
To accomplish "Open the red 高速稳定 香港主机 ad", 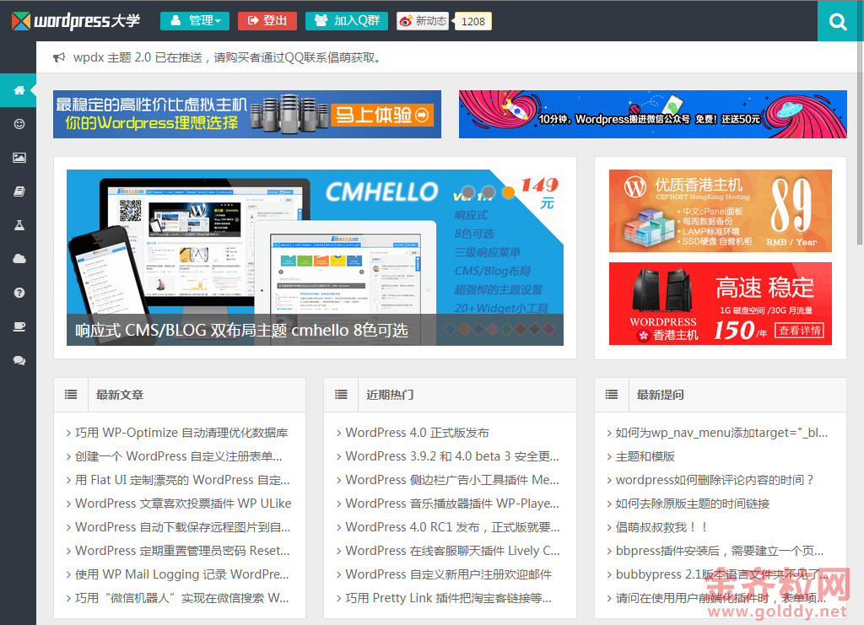I will pyautogui.click(x=721, y=304).
